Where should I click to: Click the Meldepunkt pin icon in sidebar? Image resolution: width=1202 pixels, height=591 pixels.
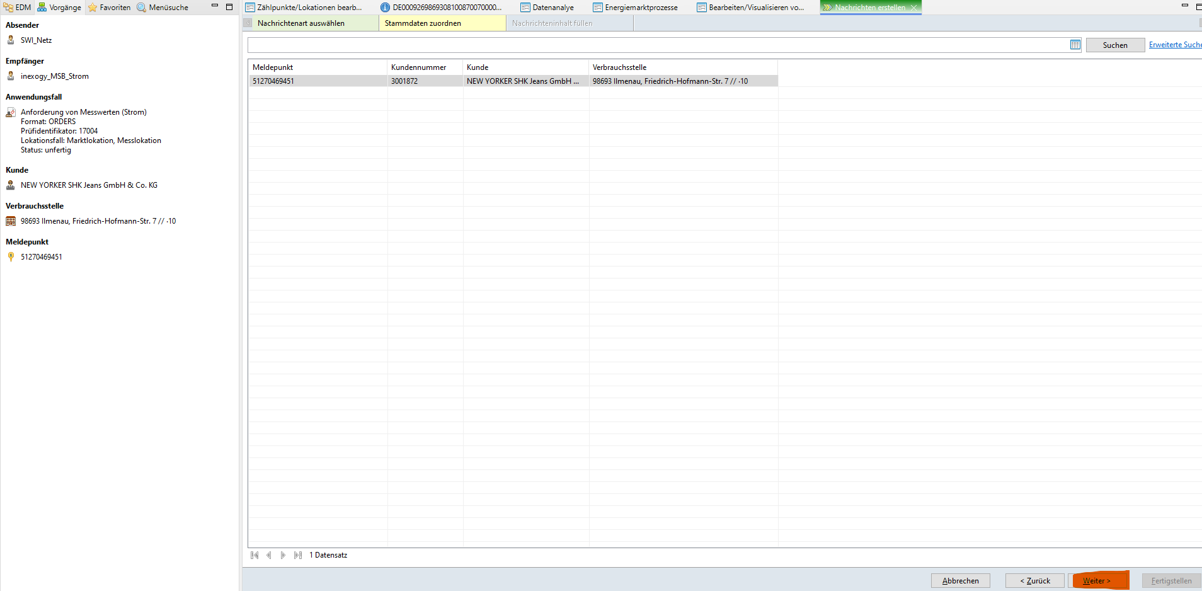pyautogui.click(x=11, y=257)
